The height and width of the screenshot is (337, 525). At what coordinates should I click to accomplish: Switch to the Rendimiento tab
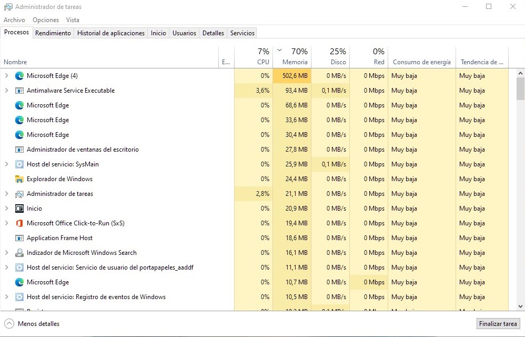point(53,33)
